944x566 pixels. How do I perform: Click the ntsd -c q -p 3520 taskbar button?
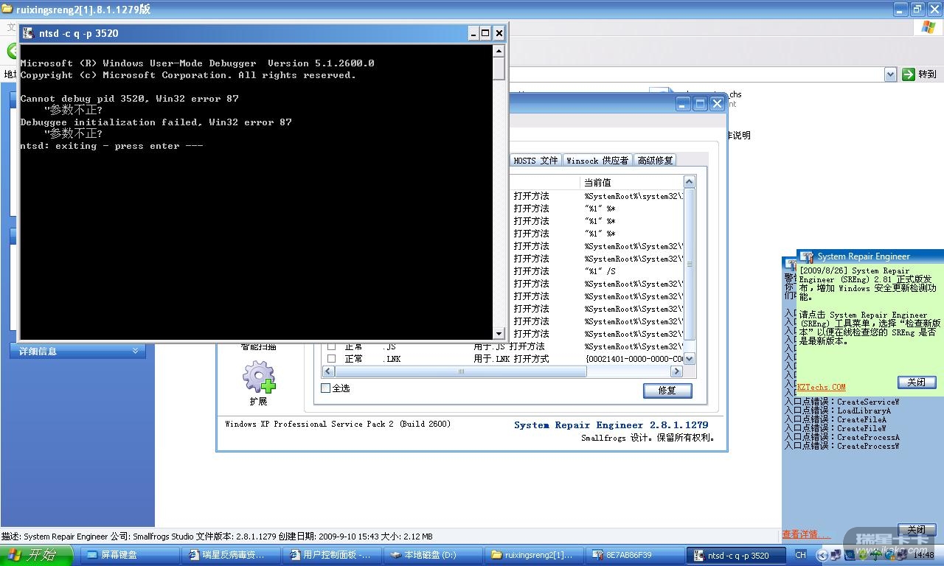point(736,555)
